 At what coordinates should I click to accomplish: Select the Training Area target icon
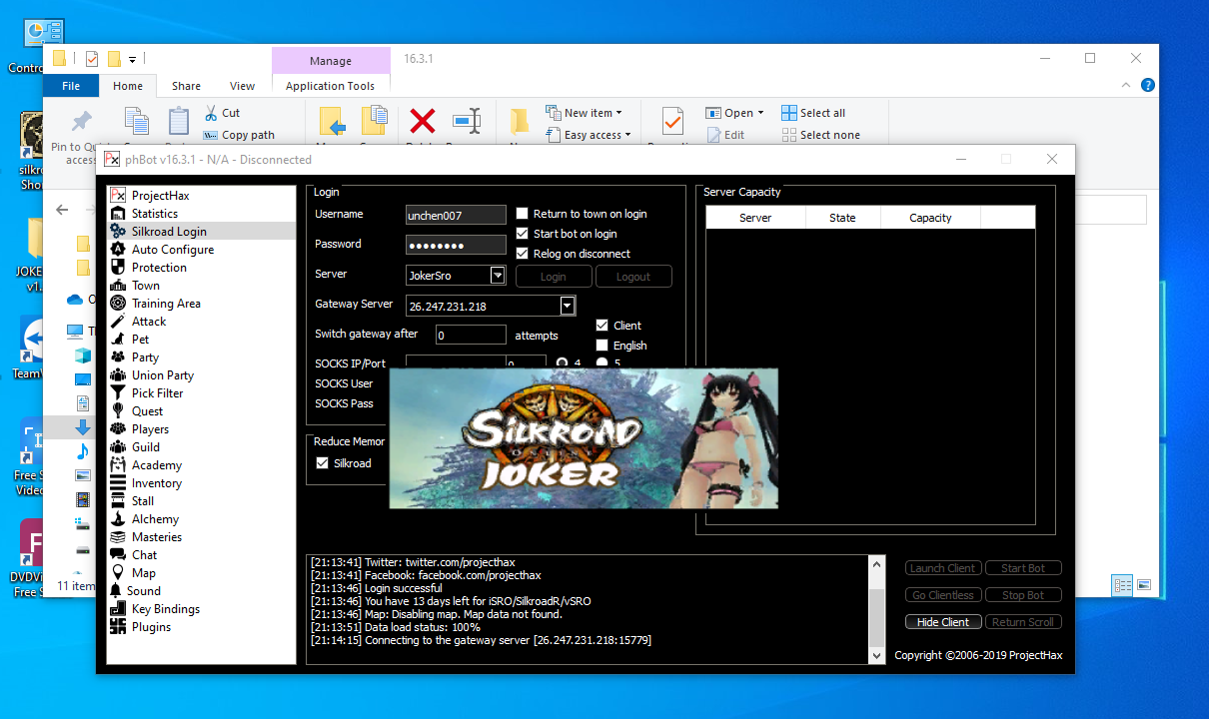(x=118, y=304)
